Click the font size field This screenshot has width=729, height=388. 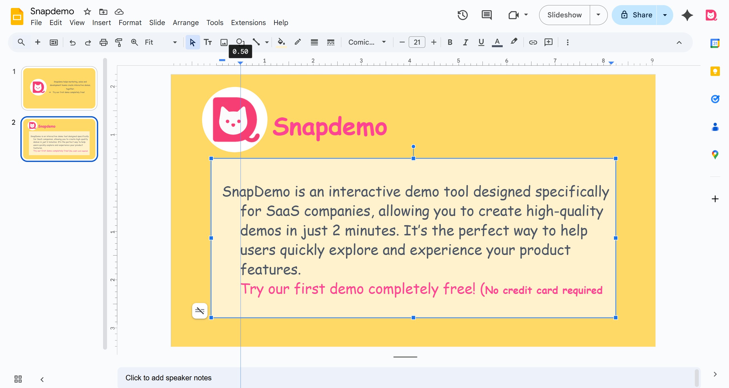[x=417, y=42]
